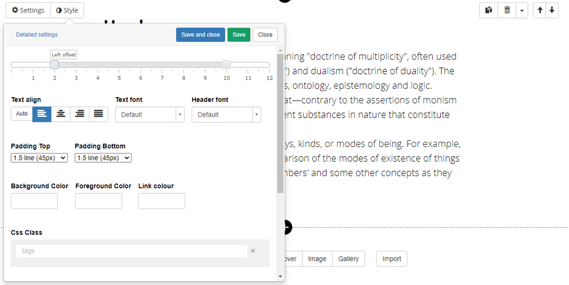The width and height of the screenshot is (569, 285).
Task: Click the Image button
Action: point(317,259)
